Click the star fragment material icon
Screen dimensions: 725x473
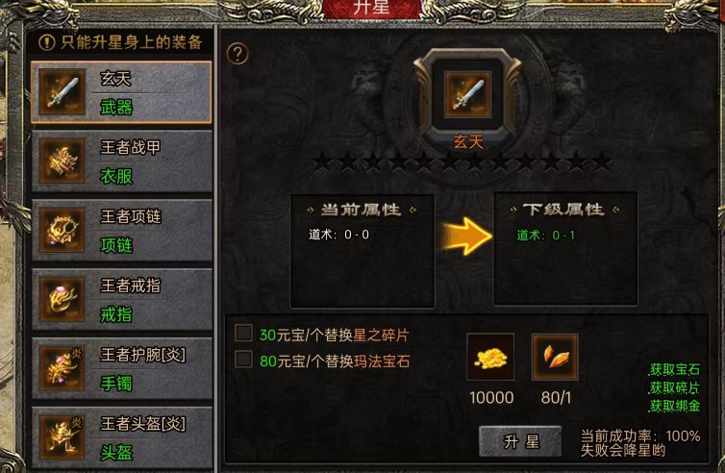[x=555, y=357]
